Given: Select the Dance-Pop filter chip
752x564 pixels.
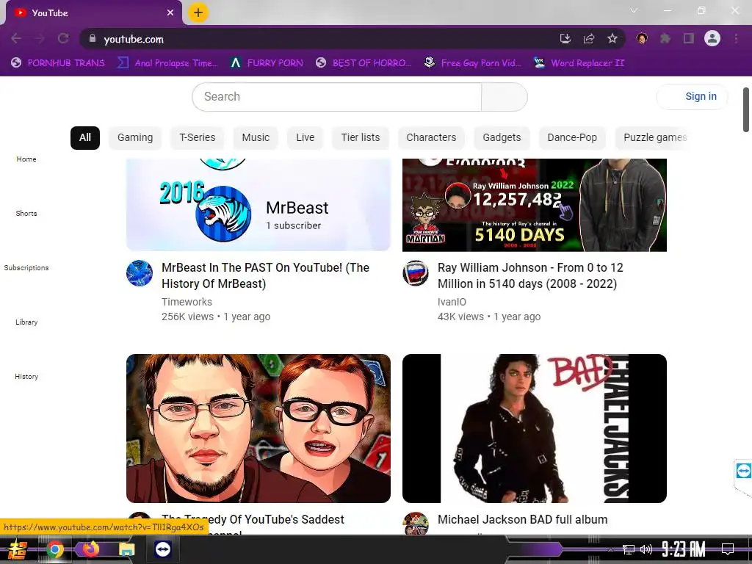Looking at the screenshot, I should [572, 137].
